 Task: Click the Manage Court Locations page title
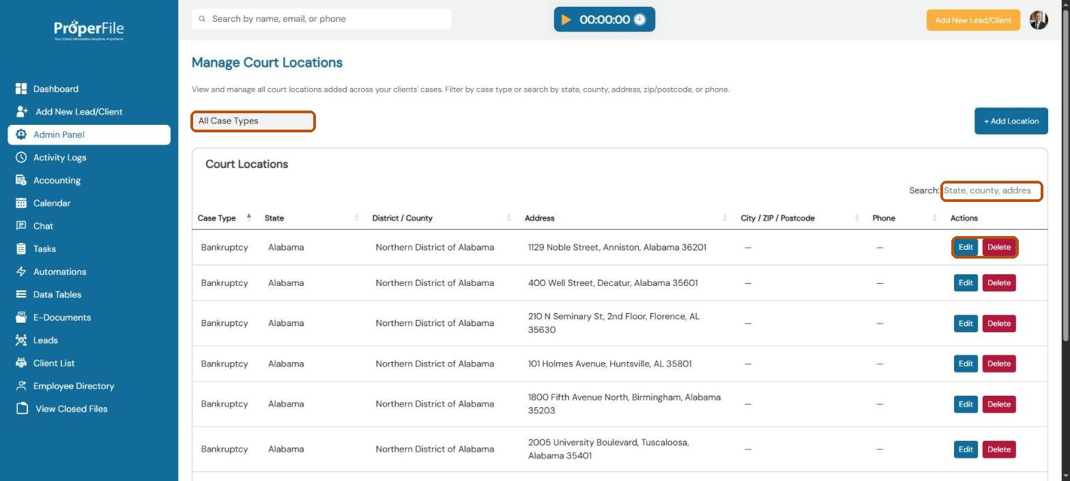point(267,63)
